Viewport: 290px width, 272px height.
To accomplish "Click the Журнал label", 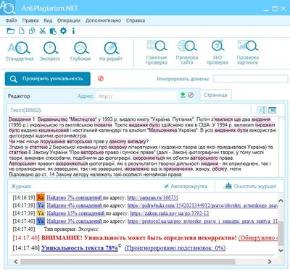I will click(x=21, y=187).
